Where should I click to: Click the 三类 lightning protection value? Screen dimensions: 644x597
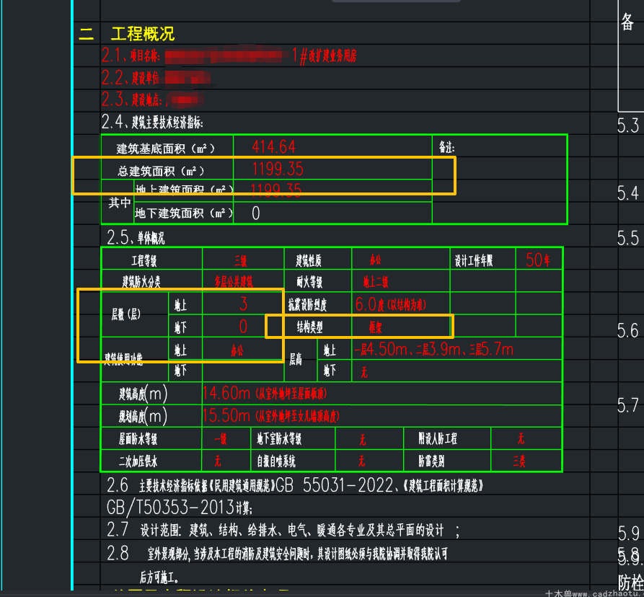519,461
